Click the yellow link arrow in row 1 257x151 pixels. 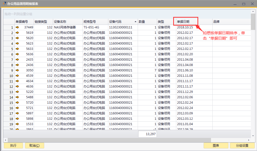coord(17,27)
